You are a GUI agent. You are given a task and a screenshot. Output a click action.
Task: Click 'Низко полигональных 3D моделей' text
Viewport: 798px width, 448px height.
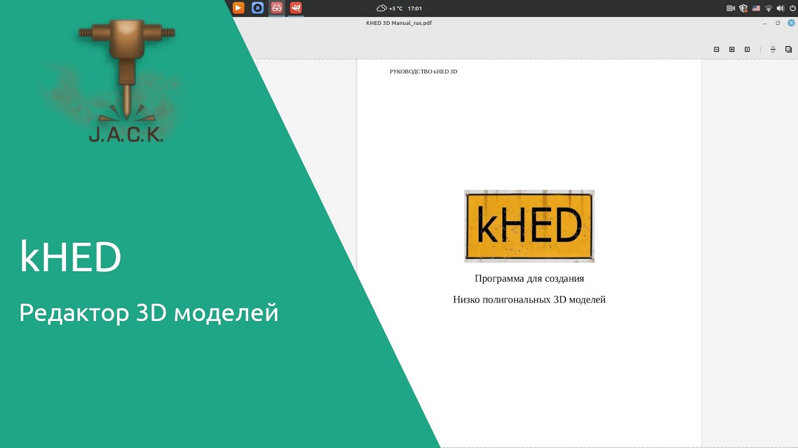pos(529,299)
